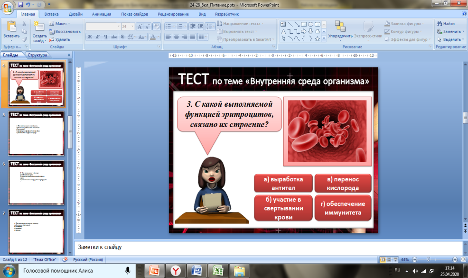Open the Layout (Макет) dropdown
This screenshot has height=278, width=468.
click(x=61, y=23)
